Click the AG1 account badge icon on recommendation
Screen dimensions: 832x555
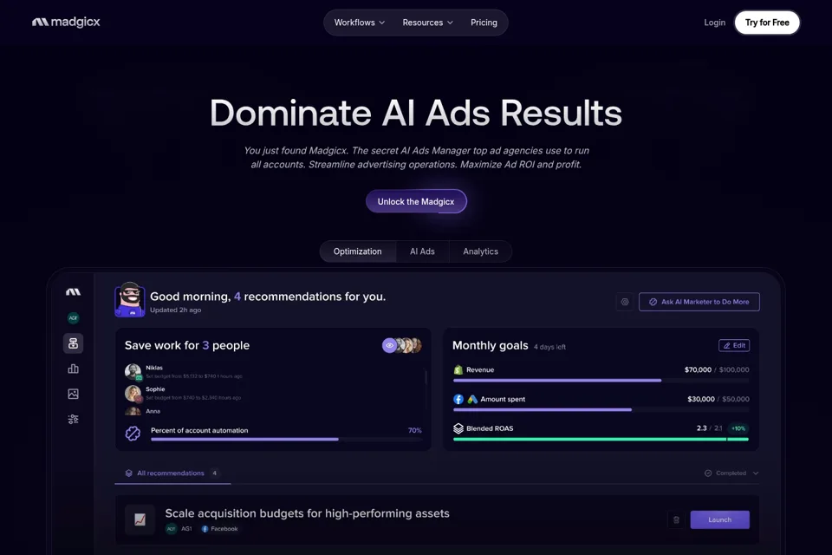point(171,528)
